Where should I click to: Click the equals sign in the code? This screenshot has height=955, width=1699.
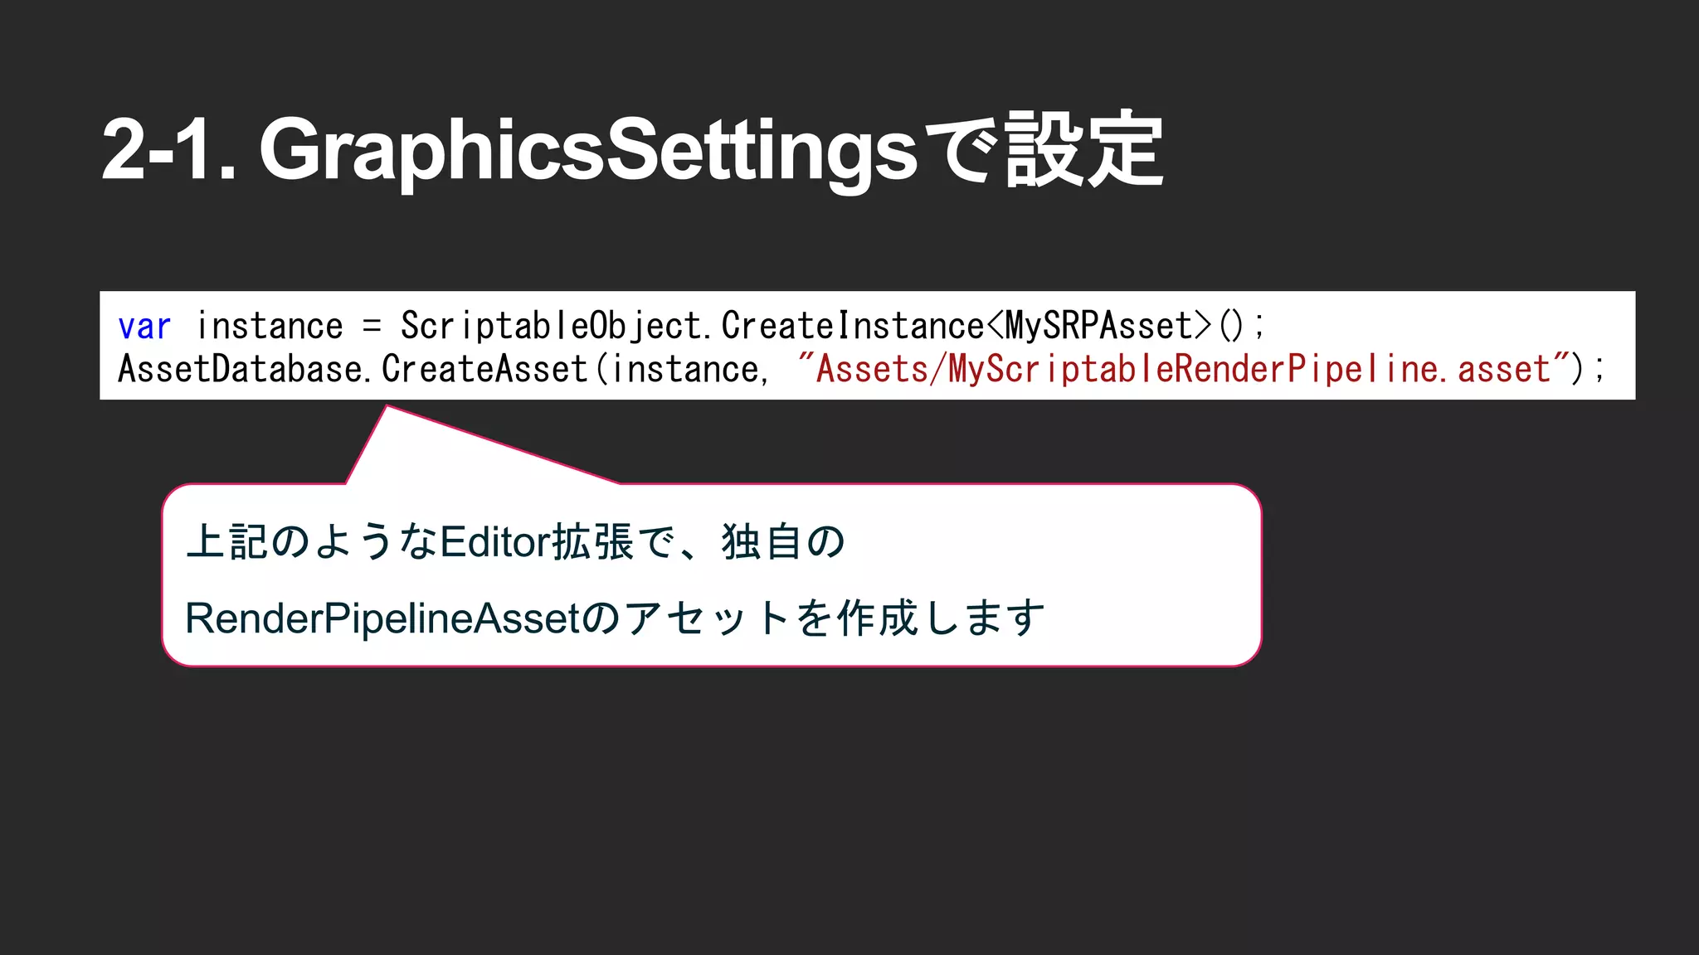click(372, 327)
